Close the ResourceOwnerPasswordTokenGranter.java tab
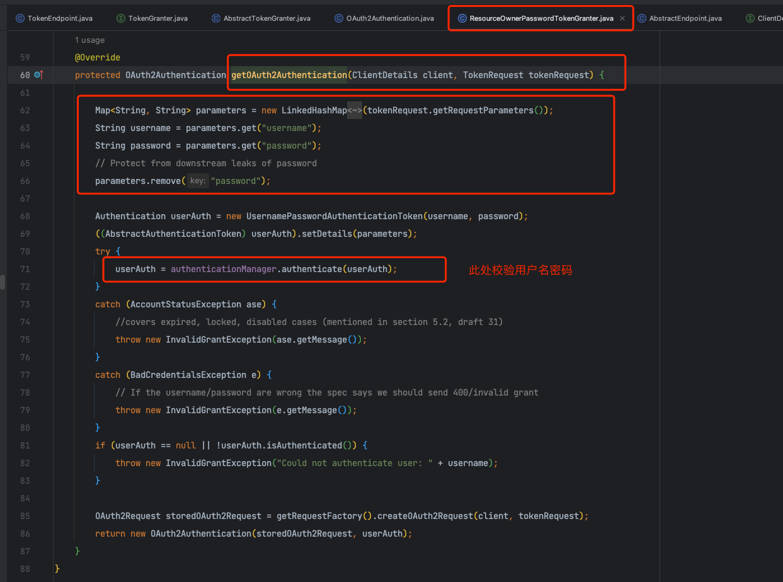The image size is (783, 582). (622, 18)
